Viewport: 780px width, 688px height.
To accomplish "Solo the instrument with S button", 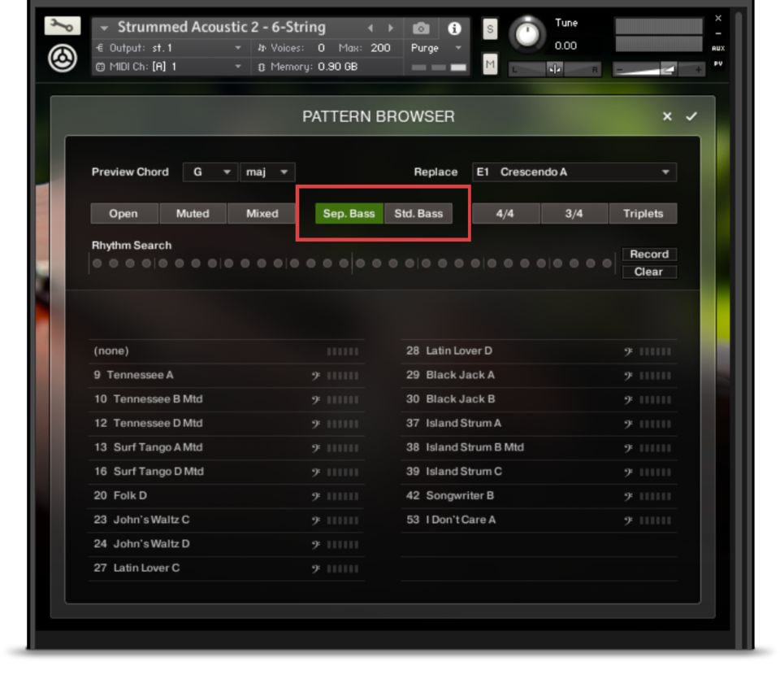I will 491,29.
